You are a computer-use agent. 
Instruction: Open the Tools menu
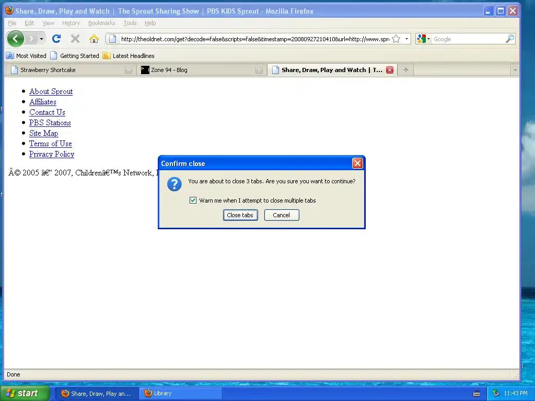click(x=130, y=23)
